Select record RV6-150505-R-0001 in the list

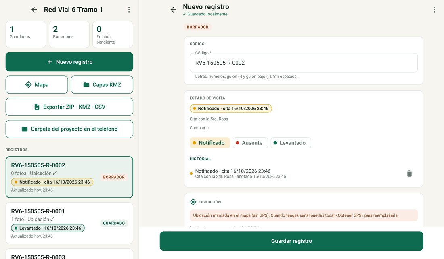pos(69,223)
